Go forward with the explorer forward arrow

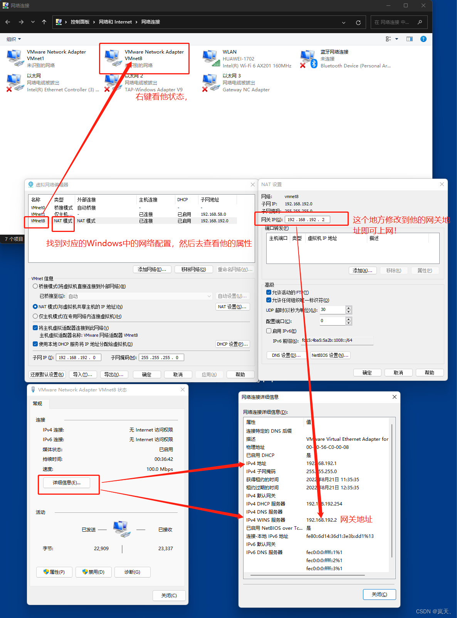coord(21,22)
